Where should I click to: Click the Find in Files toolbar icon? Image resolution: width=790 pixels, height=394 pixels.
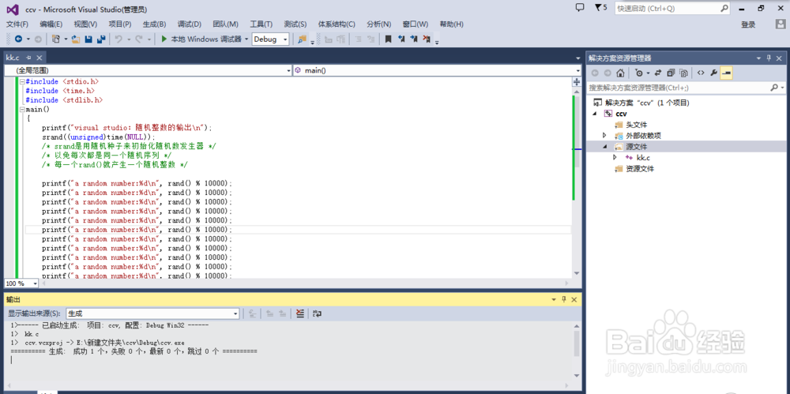click(303, 39)
